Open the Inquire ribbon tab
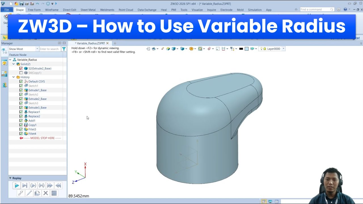 click(212, 10)
